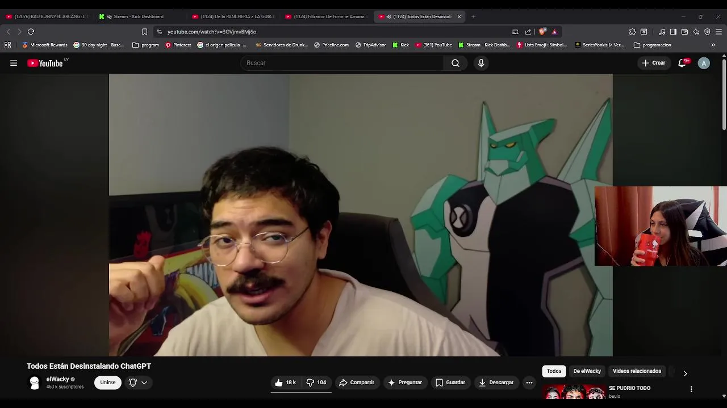Show hidden bookmarks with double chevron
The height and width of the screenshot is (408, 727).
point(713,45)
